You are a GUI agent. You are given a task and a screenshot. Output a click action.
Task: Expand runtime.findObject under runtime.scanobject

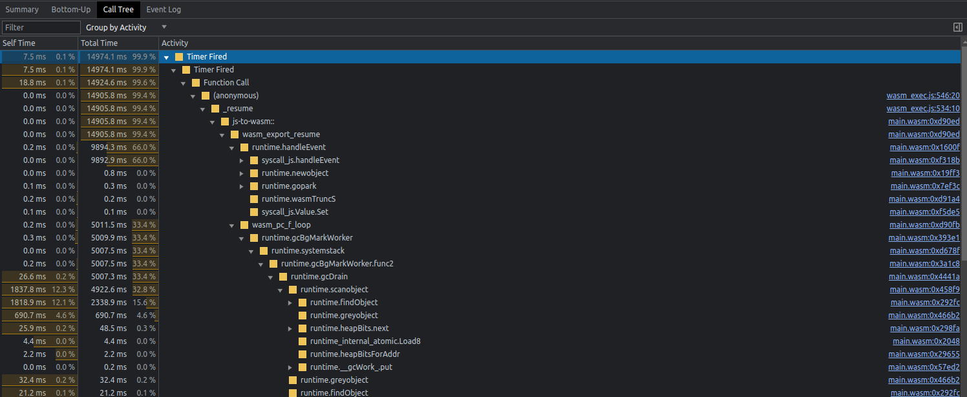(290, 302)
